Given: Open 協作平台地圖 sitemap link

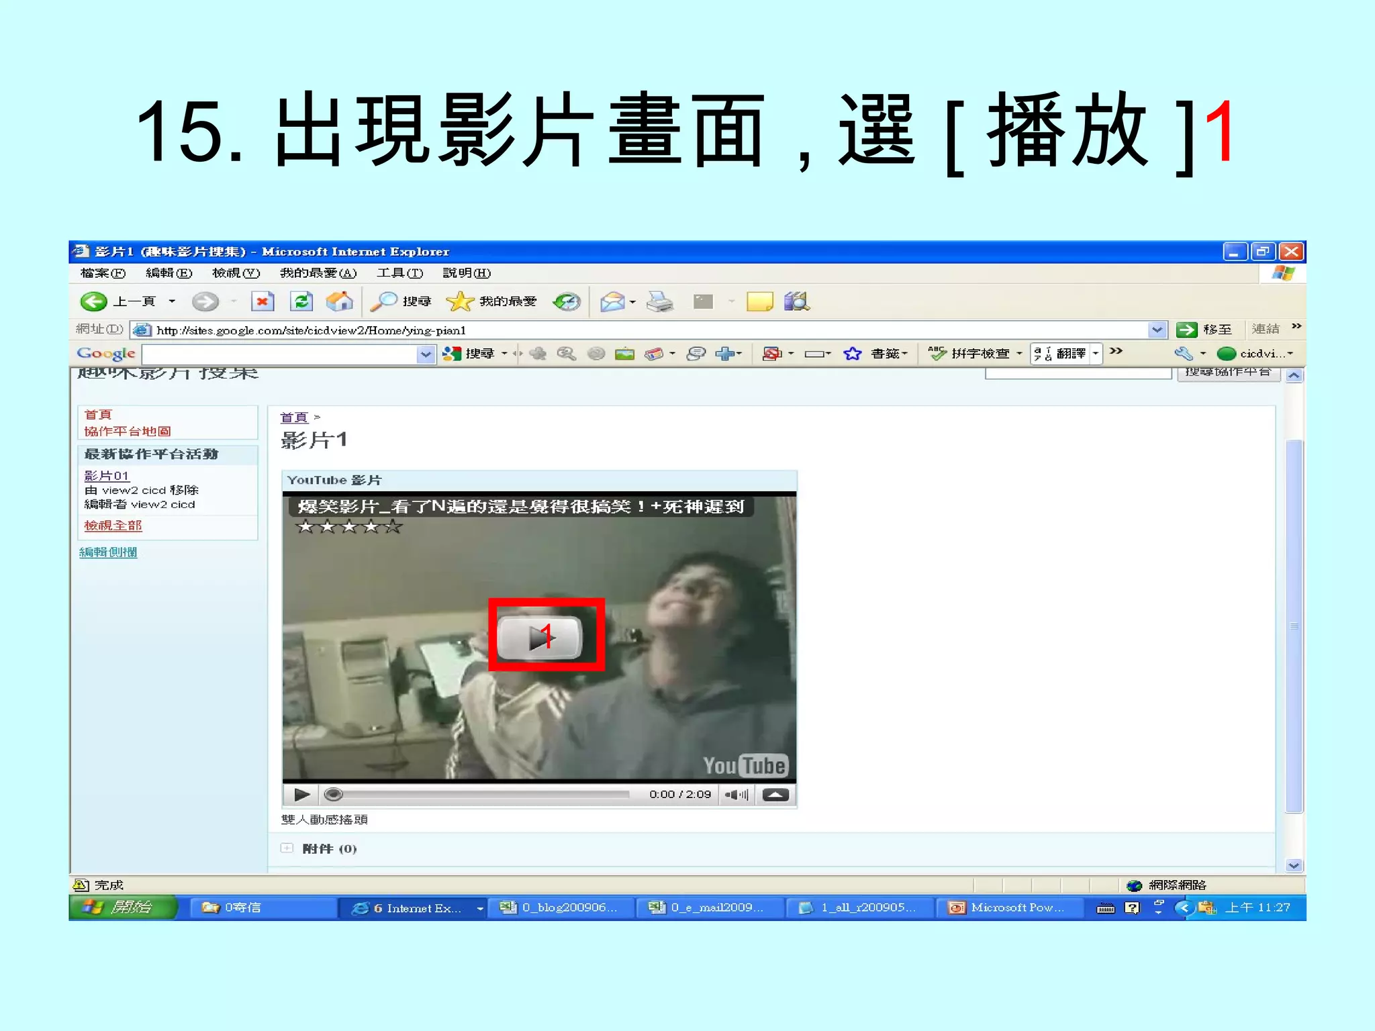Looking at the screenshot, I should (128, 432).
